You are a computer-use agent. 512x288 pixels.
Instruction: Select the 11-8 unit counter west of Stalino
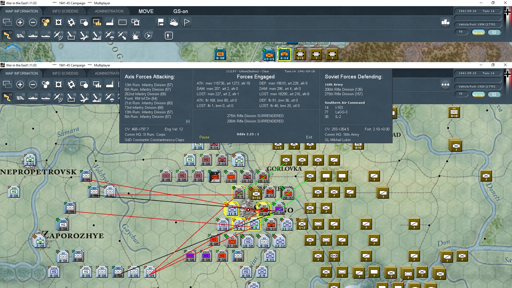232,209
